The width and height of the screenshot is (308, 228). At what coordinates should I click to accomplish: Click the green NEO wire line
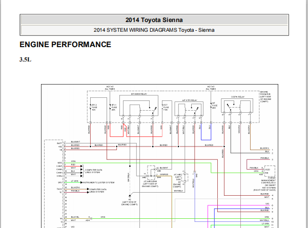tap(154, 163)
